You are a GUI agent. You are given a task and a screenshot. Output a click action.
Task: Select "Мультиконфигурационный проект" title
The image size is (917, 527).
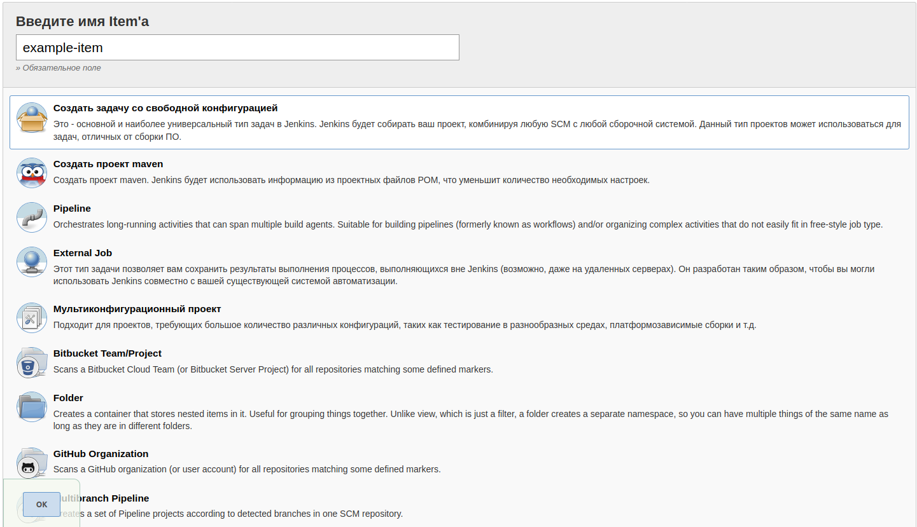pos(137,309)
